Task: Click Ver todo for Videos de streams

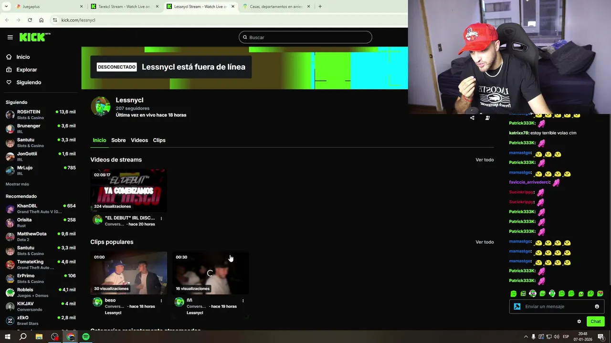Action: click(x=485, y=160)
